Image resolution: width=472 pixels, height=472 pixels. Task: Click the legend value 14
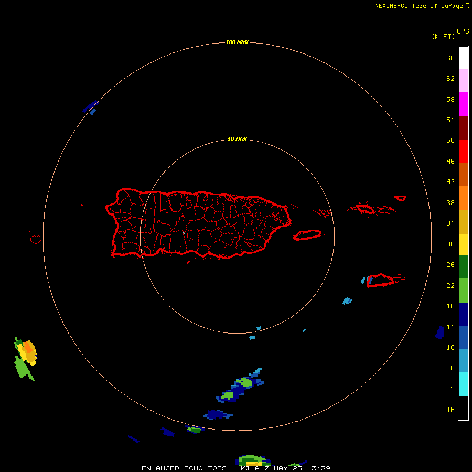[x=450, y=327]
